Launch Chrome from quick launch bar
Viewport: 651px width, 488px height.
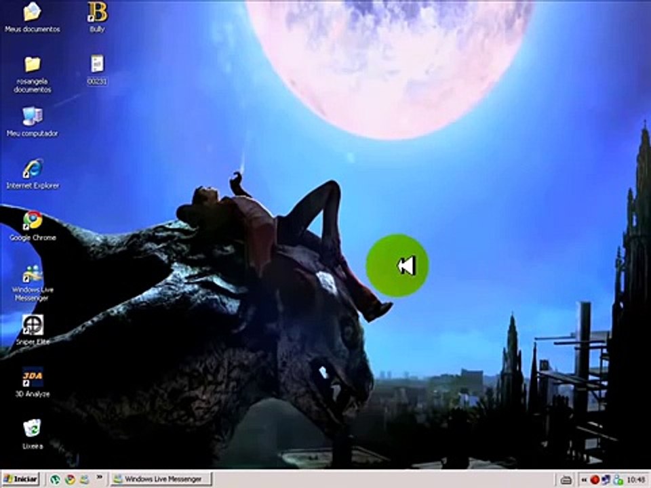(x=70, y=479)
